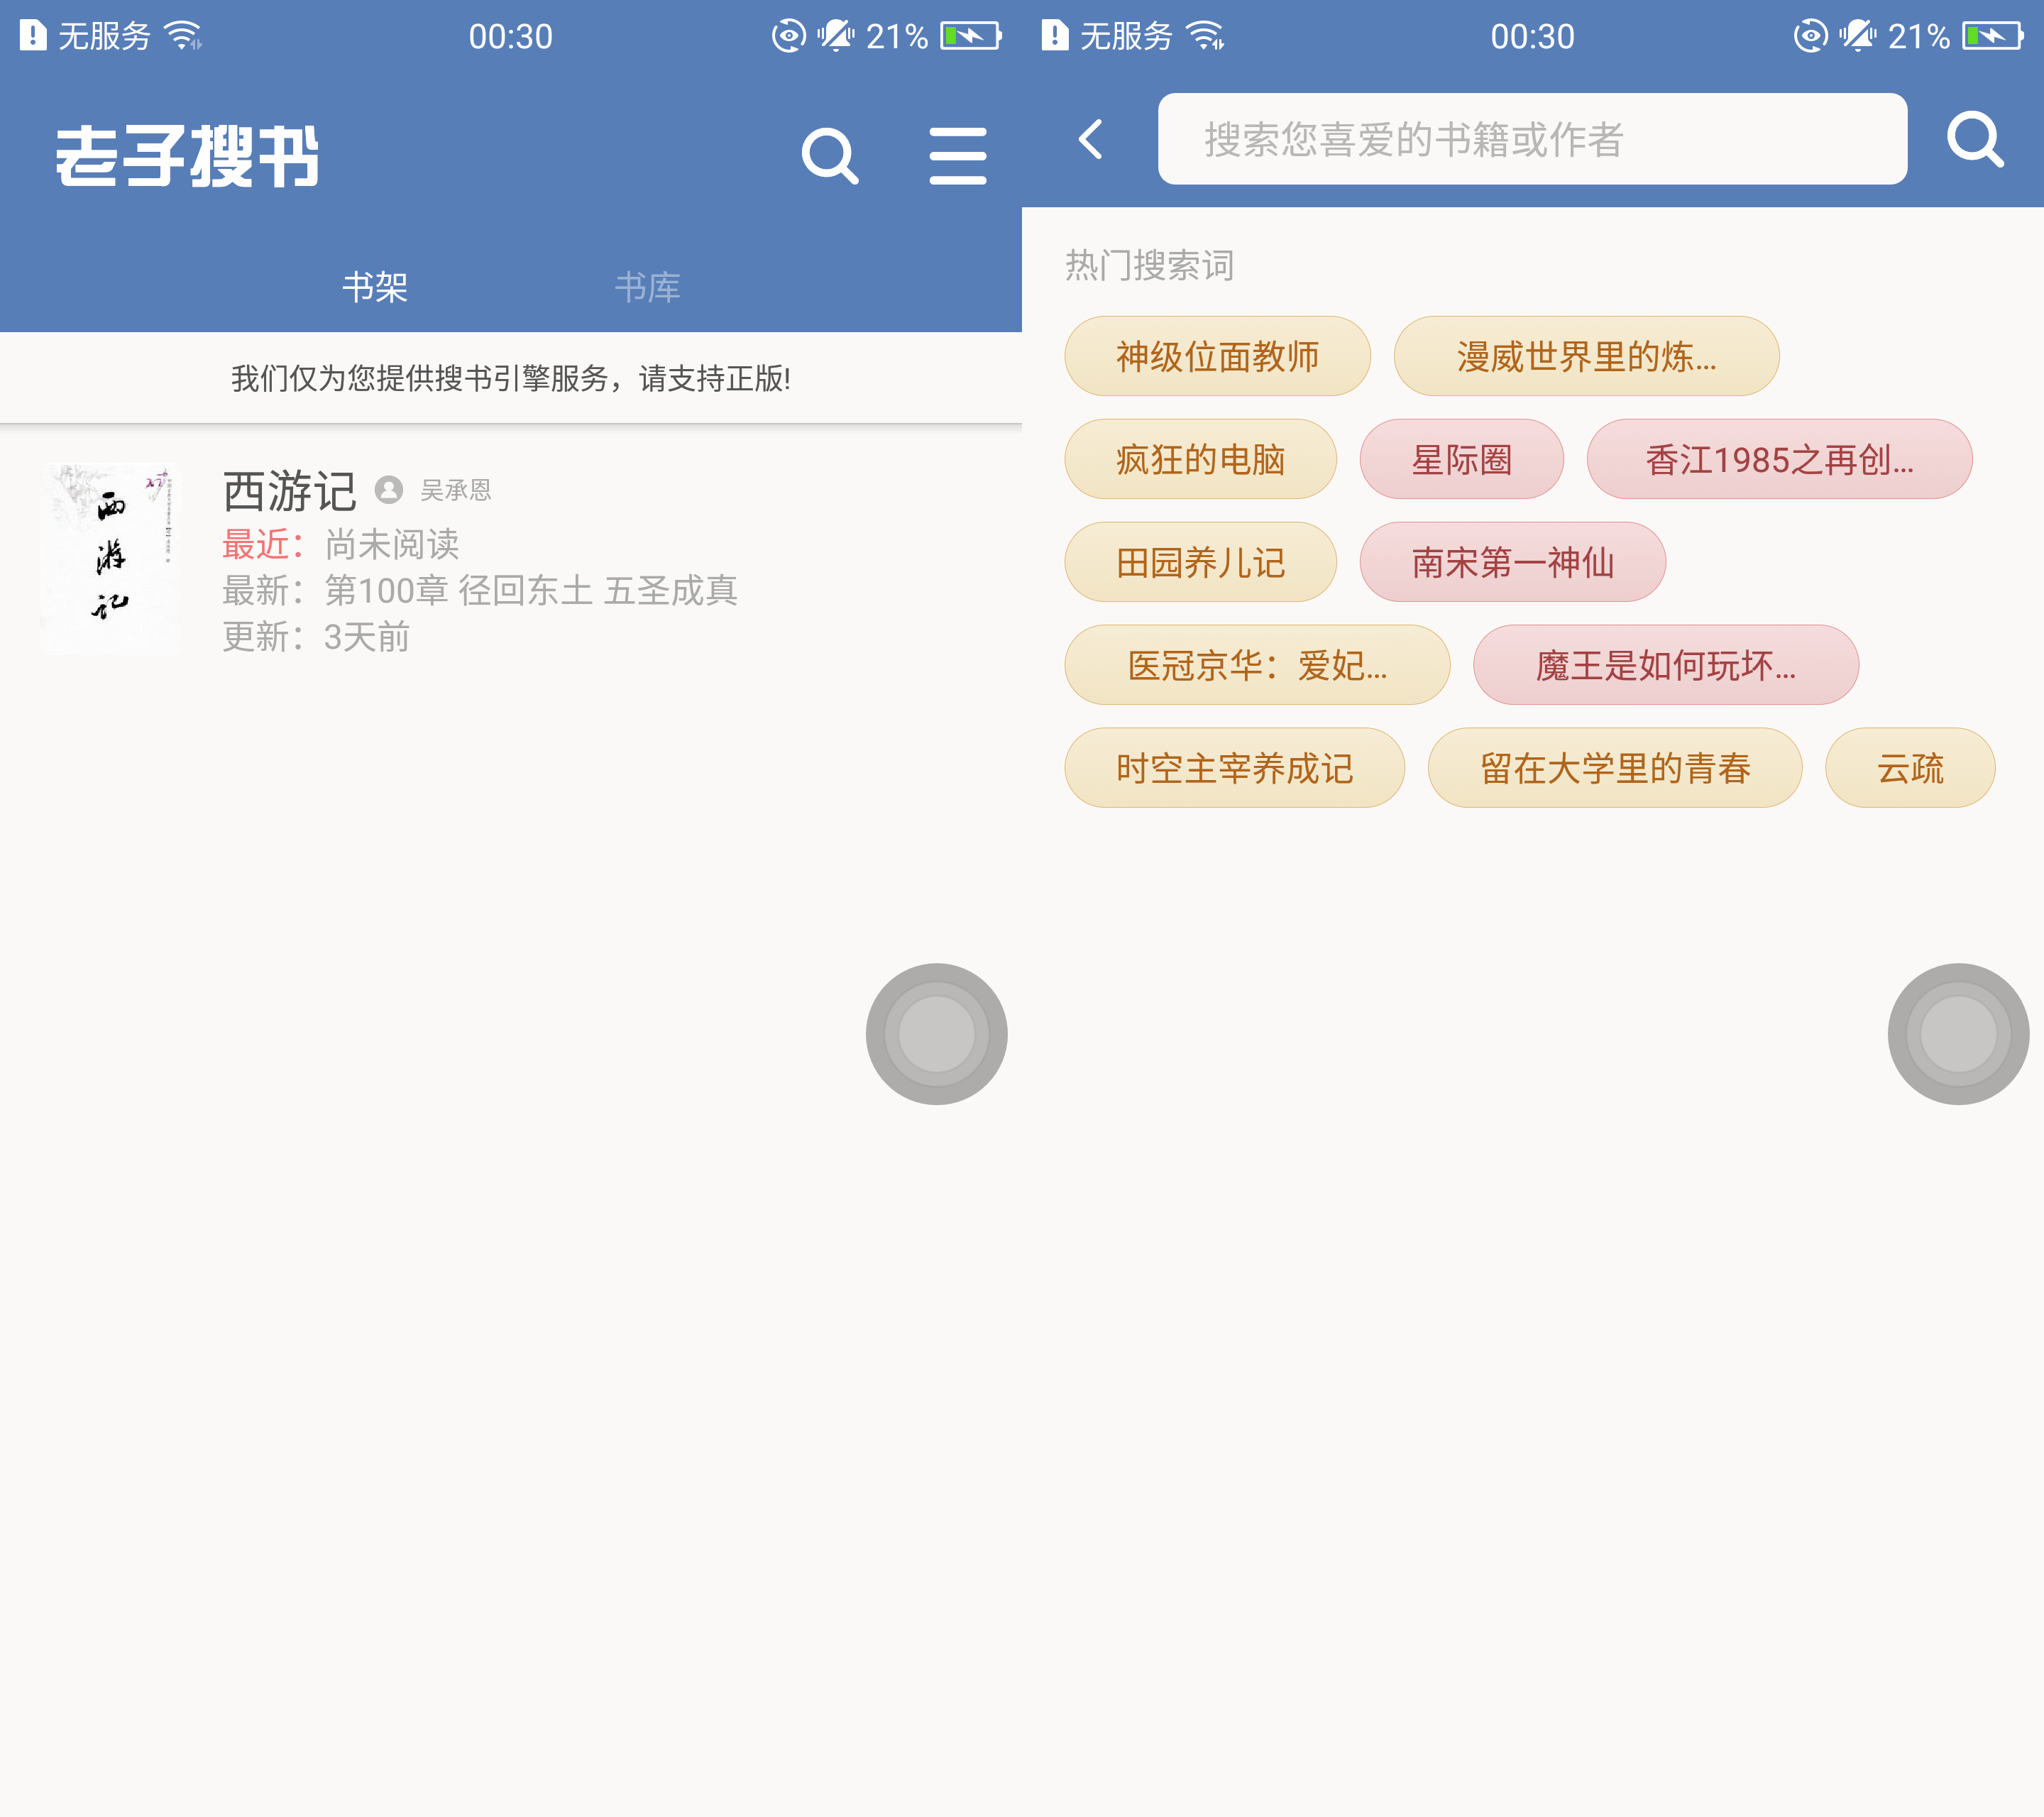Switch to the 书架 tab
The width and height of the screenshot is (2044, 1817).
tap(375, 287)
